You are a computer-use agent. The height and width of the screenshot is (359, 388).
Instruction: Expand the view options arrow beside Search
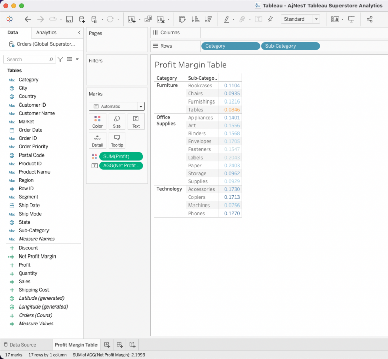[77, 59]
